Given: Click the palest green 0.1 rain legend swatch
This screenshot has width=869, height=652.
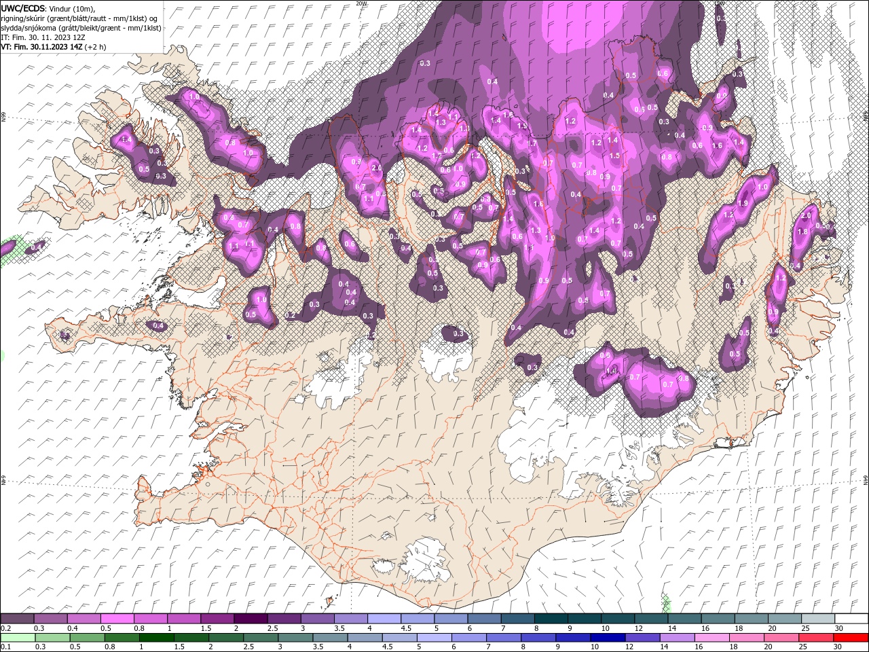Looking at the screenshot, I should (x=18, y=638).
